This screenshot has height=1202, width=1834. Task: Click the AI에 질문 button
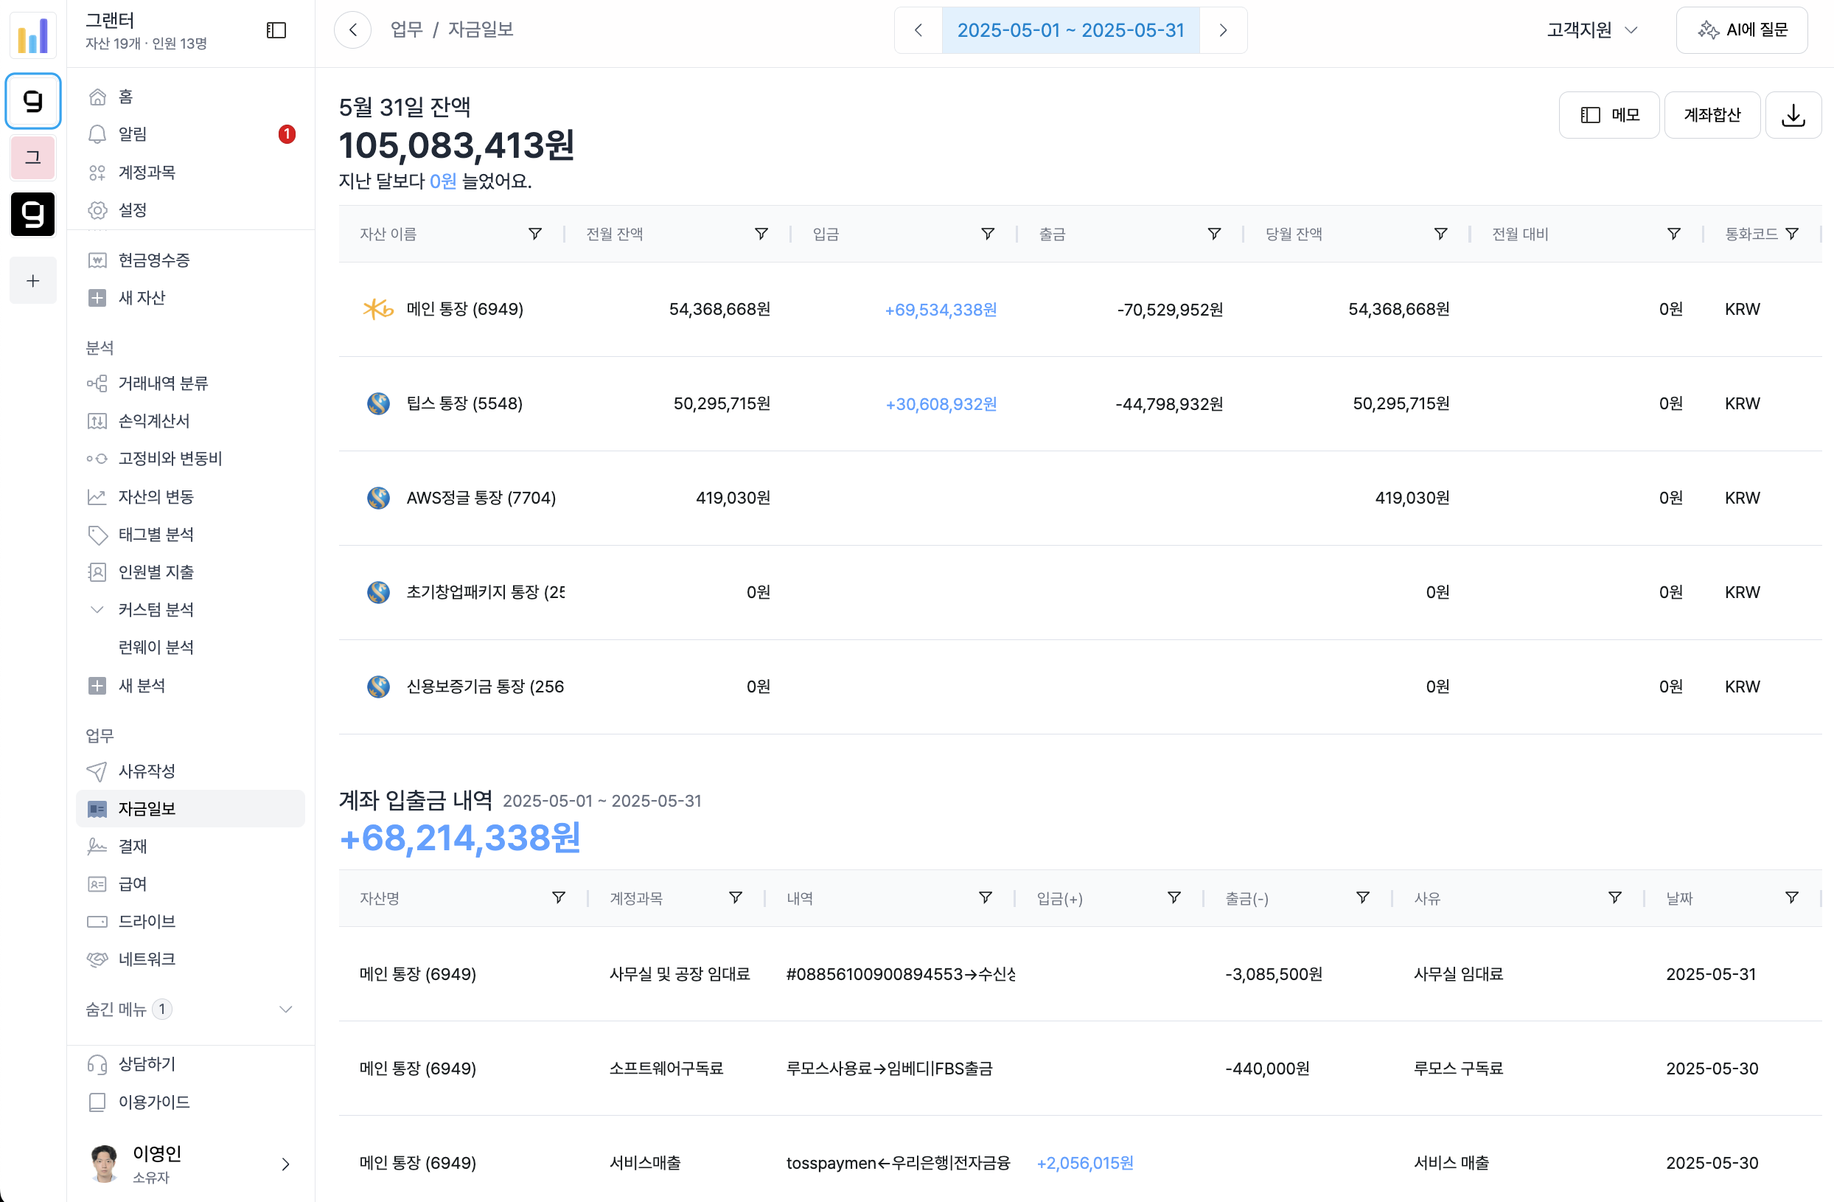point(1742,30)
